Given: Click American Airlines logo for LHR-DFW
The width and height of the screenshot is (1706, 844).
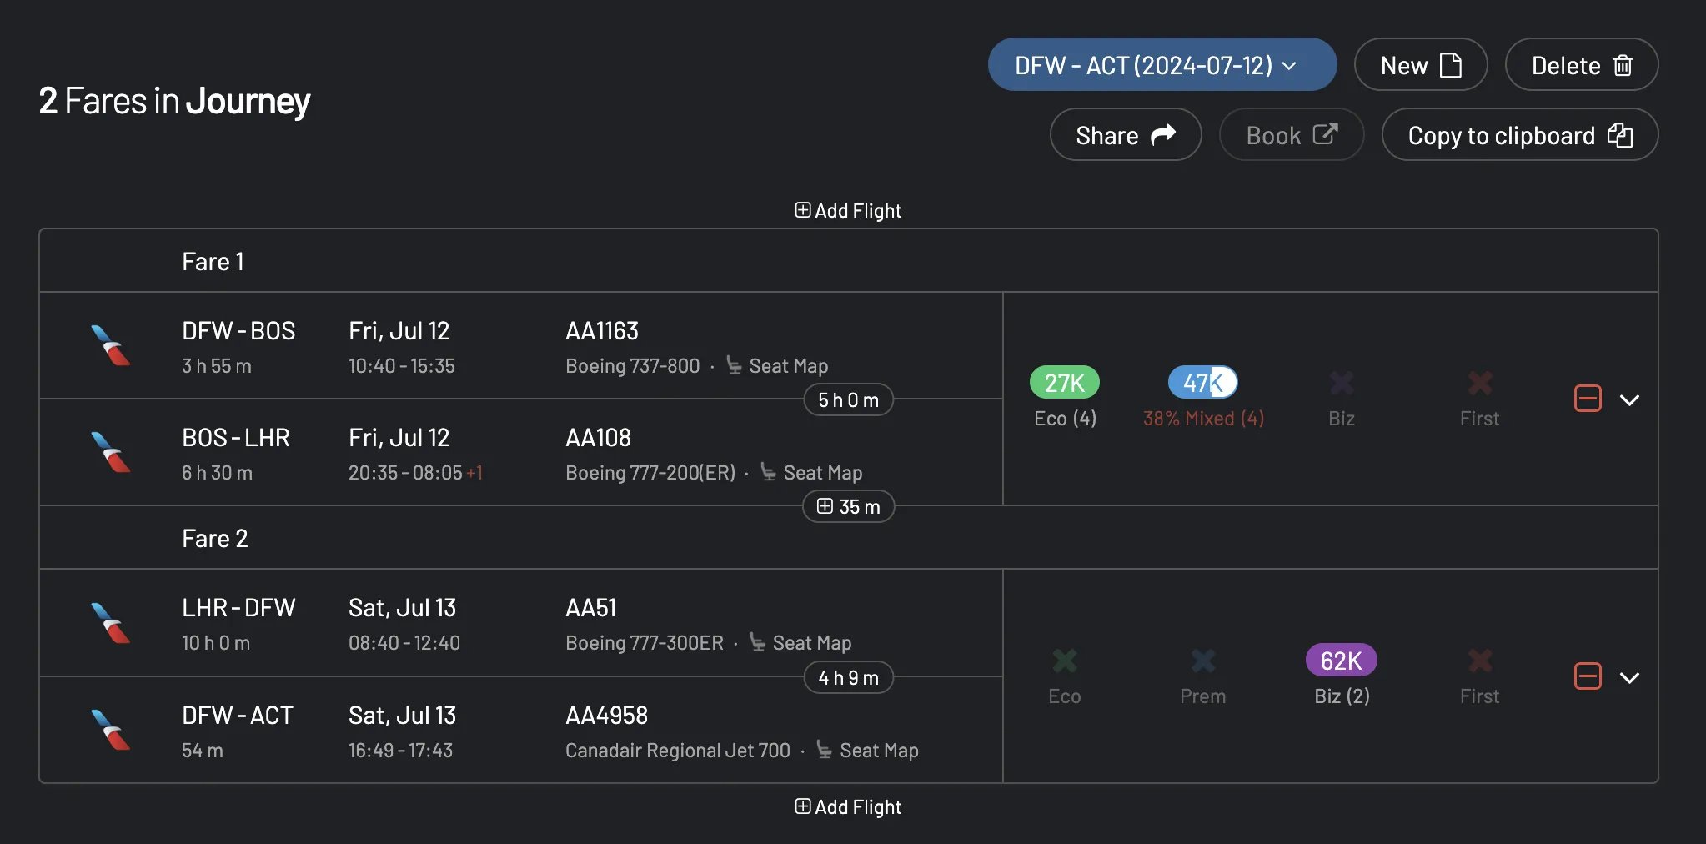Looking at the screenshot, I should [x=111, y=622].
